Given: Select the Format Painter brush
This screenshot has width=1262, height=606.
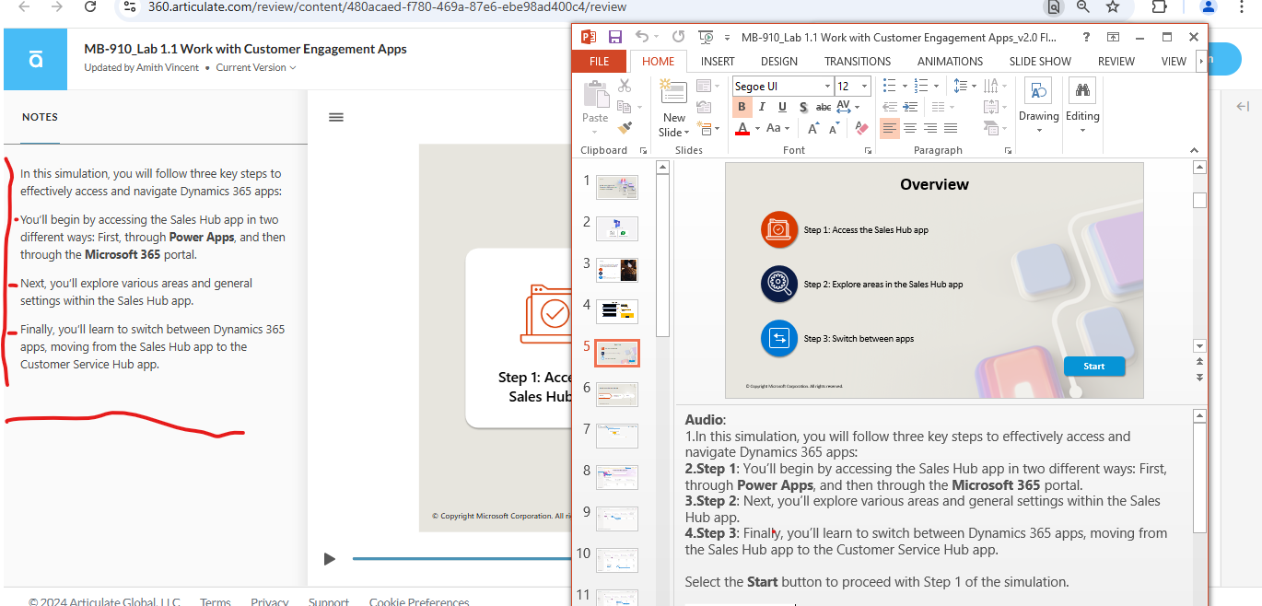Looking at the screenshot, I should click(625, 128).
